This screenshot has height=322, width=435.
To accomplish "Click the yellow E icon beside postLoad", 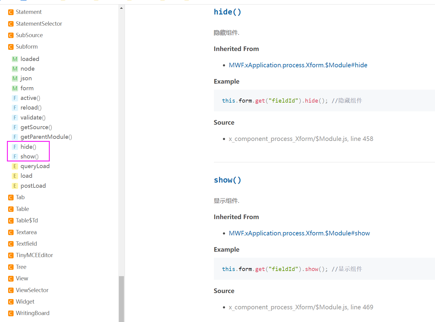I will pyautogui.click(x=15, y=186).
